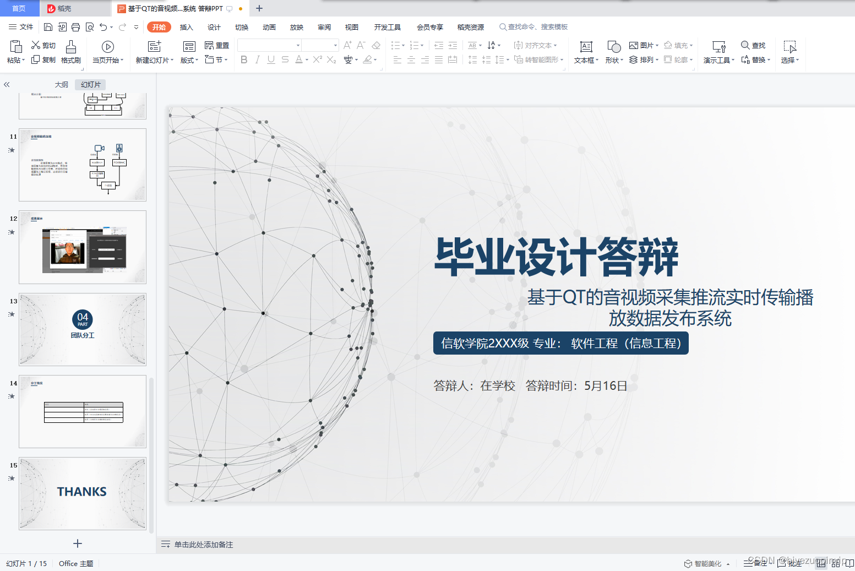Toggle bold formatting
The image size is (855, 571).
tap(244, 60)
